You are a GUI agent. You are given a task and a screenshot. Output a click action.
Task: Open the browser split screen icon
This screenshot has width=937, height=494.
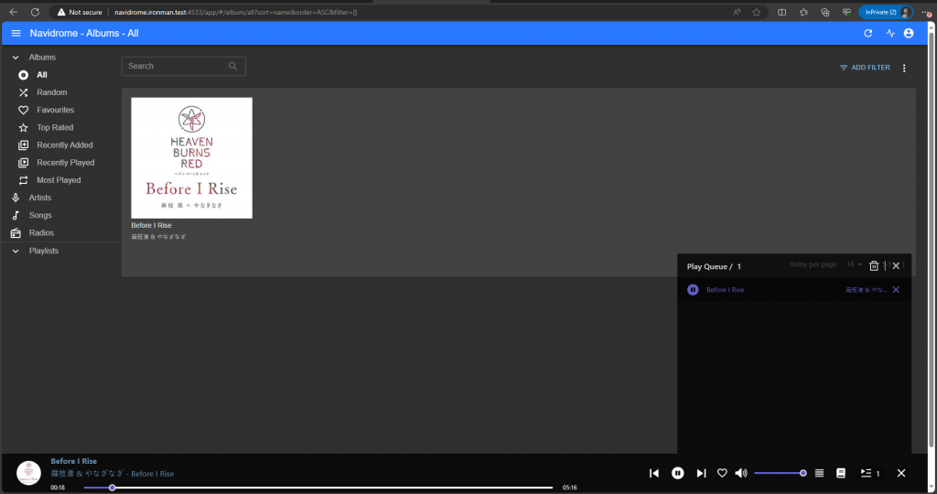tap(781, 12)
